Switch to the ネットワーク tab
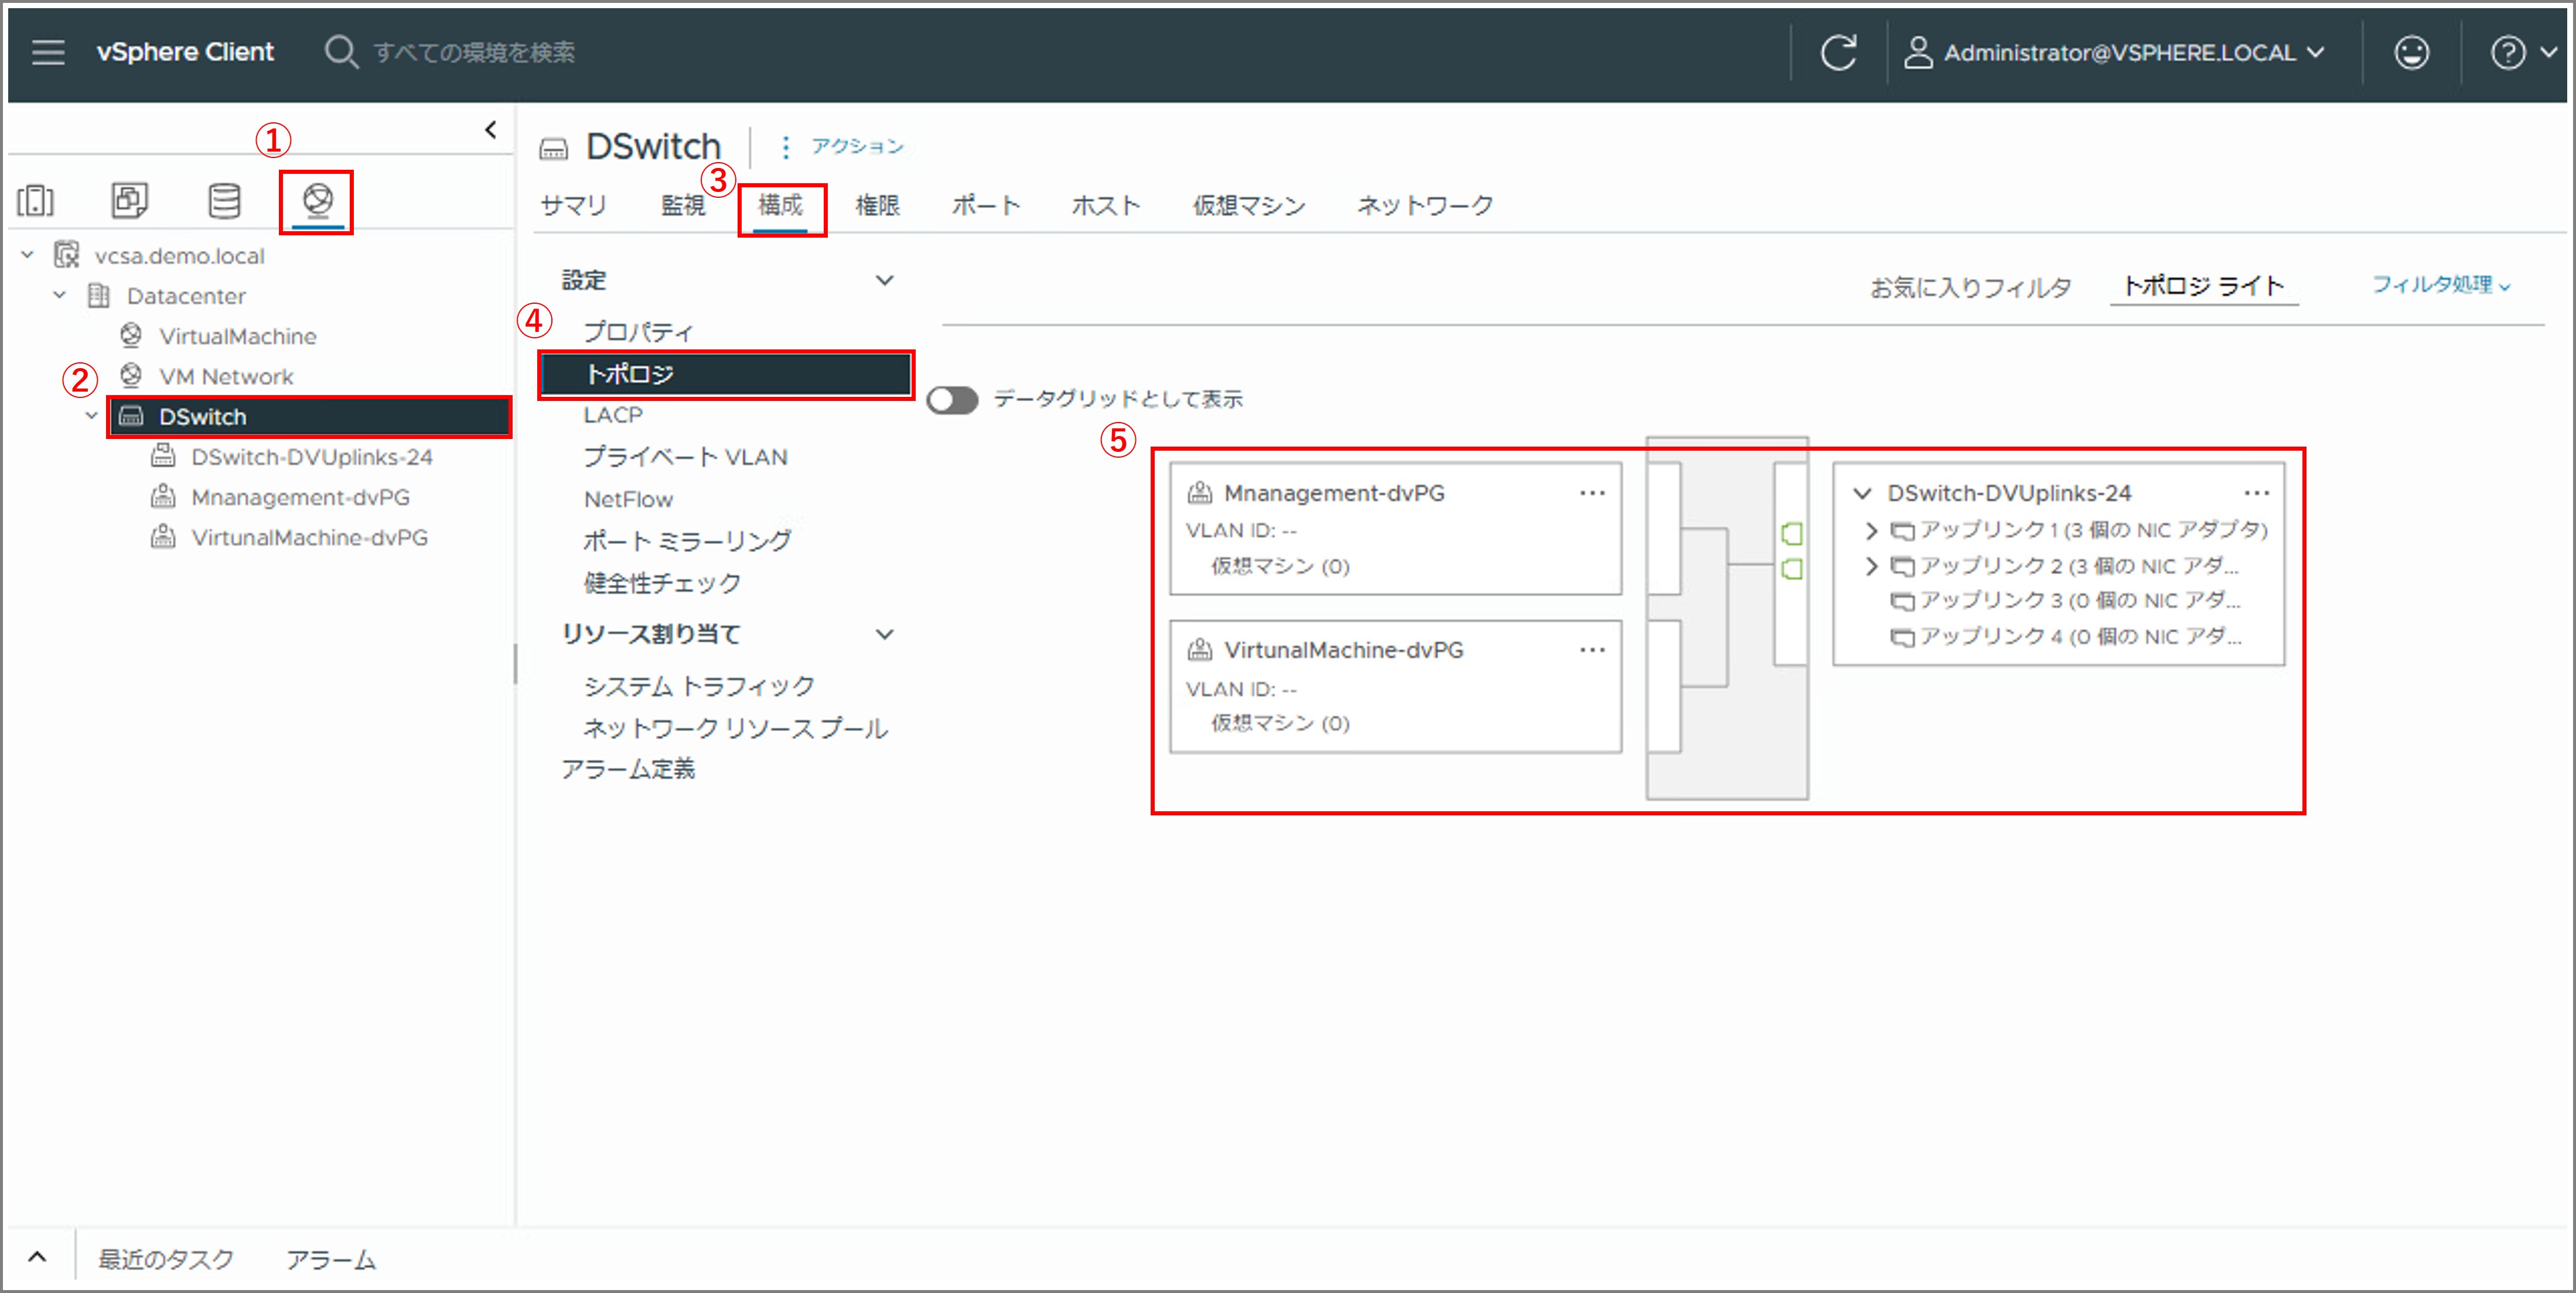The image size is (2576, 1293). [x=1425, y=205]
